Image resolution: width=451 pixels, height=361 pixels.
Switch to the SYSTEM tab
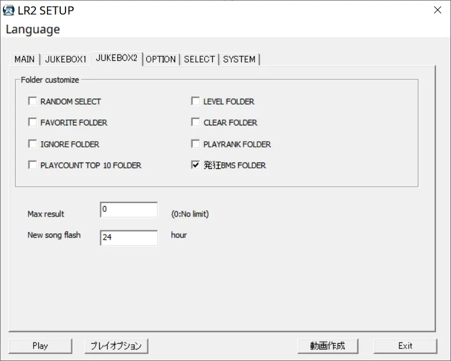click(239, 59)
